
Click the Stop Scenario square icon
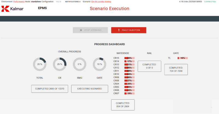[81, 30]
